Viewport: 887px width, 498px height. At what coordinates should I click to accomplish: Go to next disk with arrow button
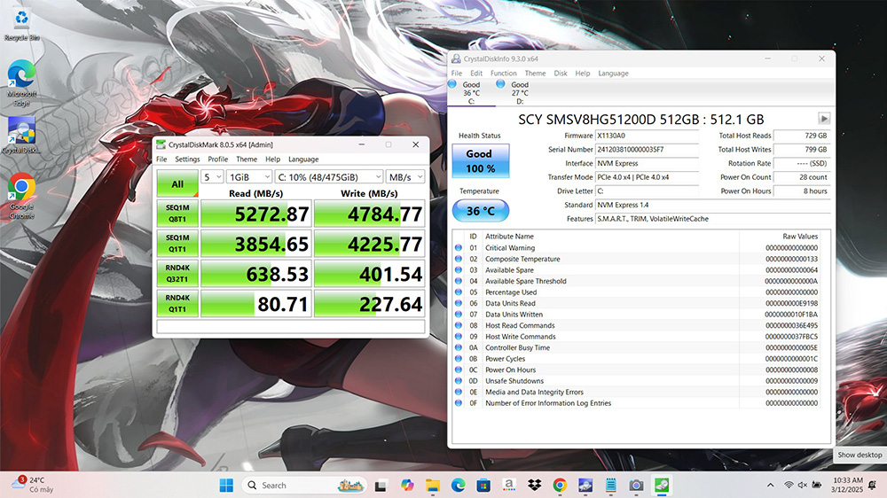pyautogui.click(x=824, y=119)
